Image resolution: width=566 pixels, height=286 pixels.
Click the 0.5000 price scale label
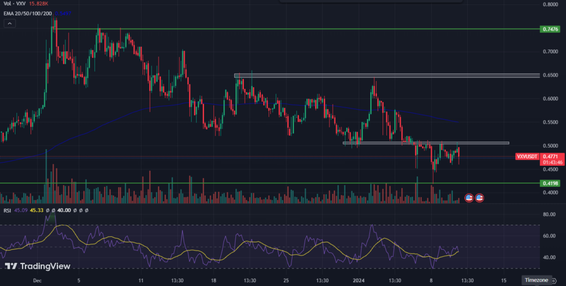click(551, 145)
